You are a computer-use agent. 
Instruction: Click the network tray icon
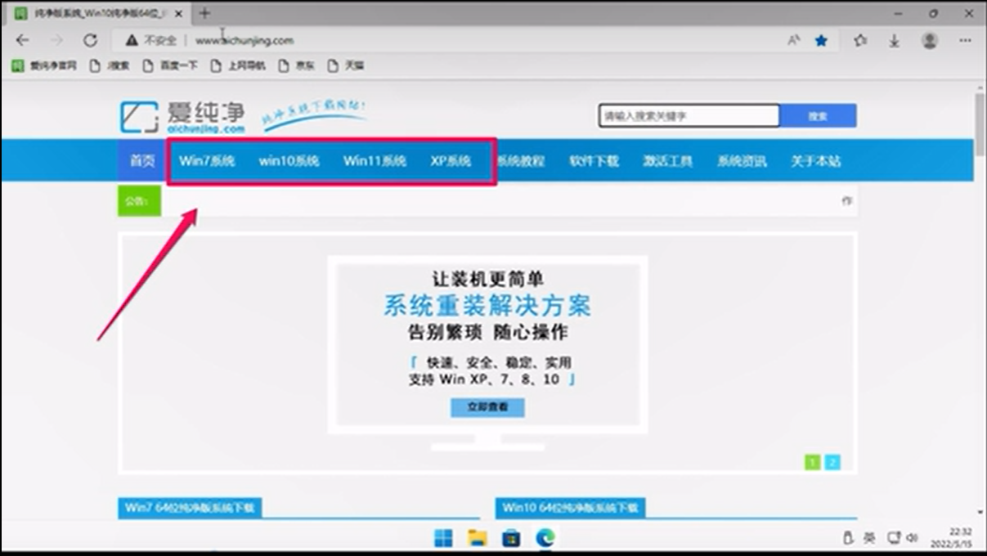pyautogui.click(x=892, y=538)
